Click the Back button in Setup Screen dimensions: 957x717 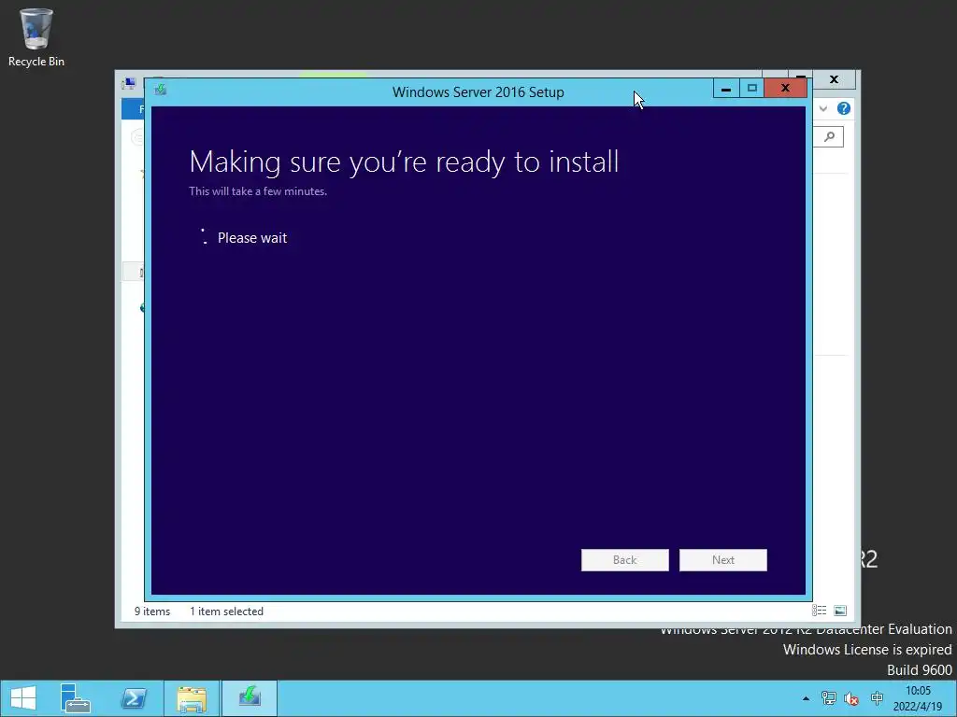coord(624,560)
